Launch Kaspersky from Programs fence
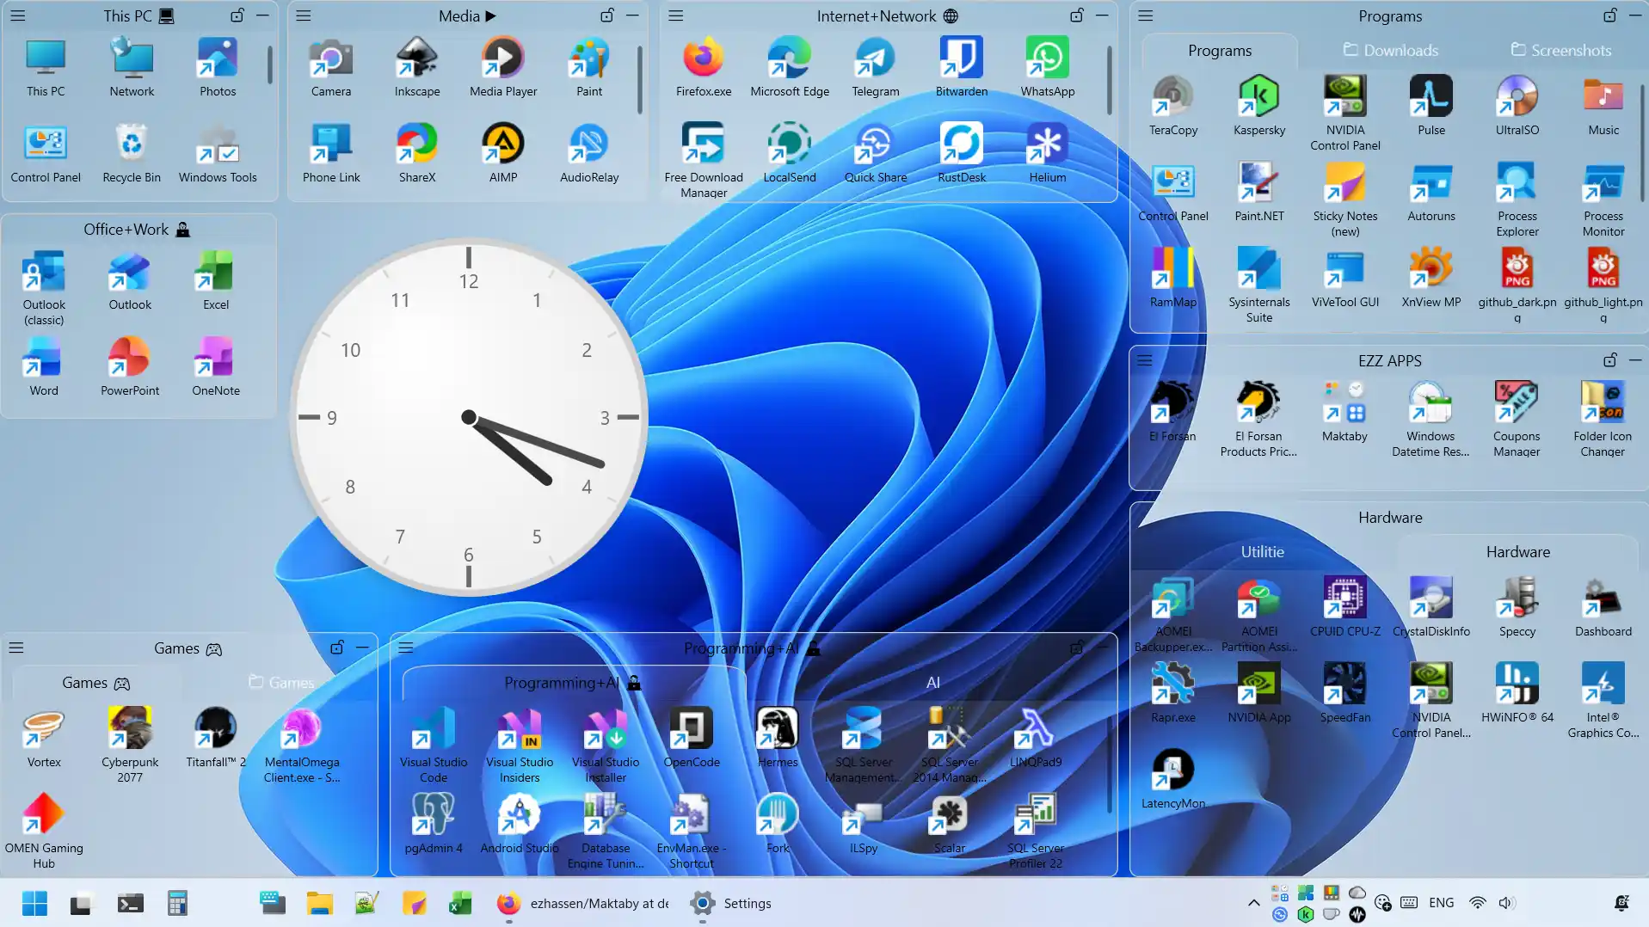The height and width of the screenshot is (927, 1649). tap(1259, 106)
